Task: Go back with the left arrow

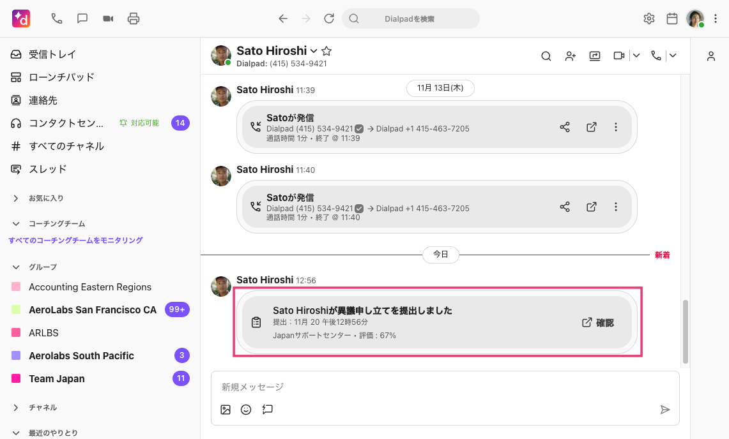Action: click(x=282, y=19)
